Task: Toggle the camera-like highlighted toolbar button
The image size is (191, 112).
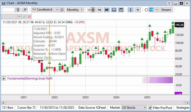Action: pos(107,10)
